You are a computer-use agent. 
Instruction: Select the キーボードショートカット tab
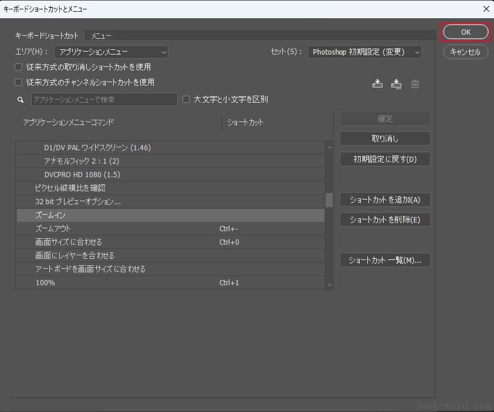[x=47, y=36]
